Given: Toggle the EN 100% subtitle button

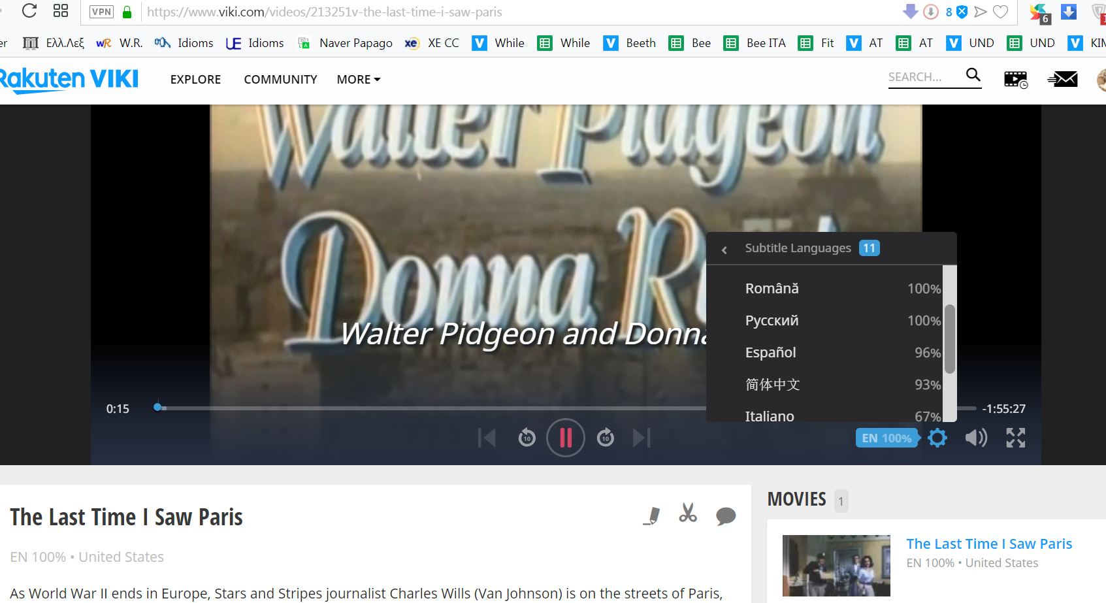Looking at the screenshot, I should pyautogui.click(x=887, y=438).
